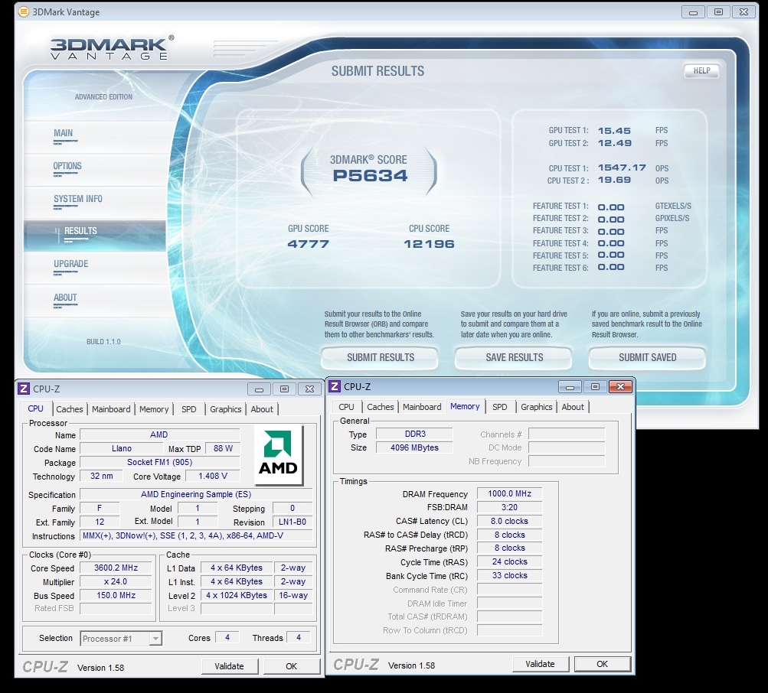Close the 3DMark Vantage window
This screenshot has height=693, width=768.
point(743,12)
